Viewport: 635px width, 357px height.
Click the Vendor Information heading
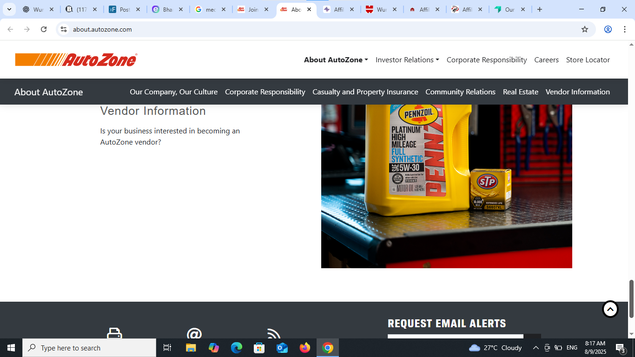click(153, 111)
